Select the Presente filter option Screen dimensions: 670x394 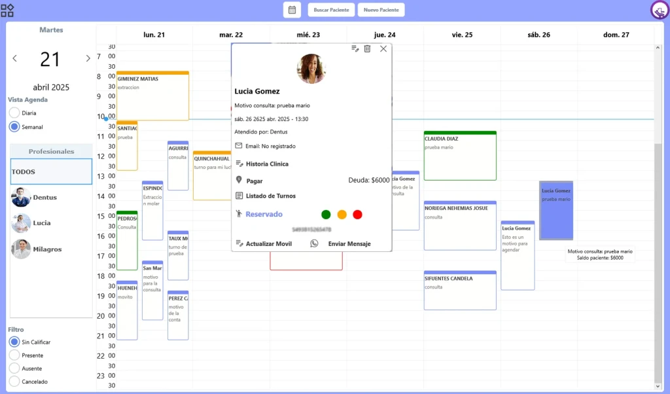[14, 355]
